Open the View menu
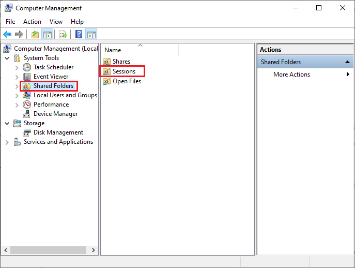Image resolution: width=355 pixels, height=268 pixels. click(x=56, y=22)
